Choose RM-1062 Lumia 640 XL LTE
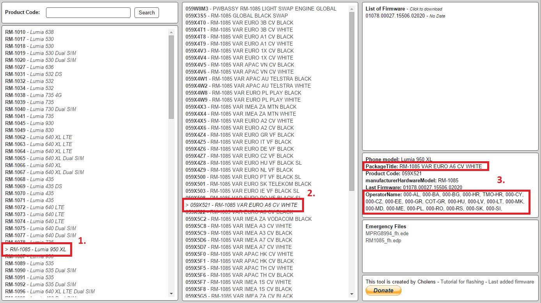 tap(39, 137)
